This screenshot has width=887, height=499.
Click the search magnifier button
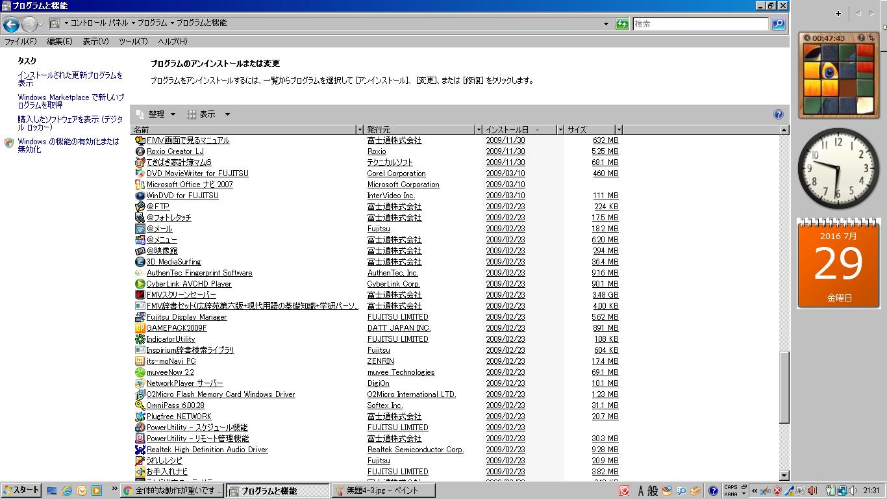pyautogui.click(x=779, y=24)
